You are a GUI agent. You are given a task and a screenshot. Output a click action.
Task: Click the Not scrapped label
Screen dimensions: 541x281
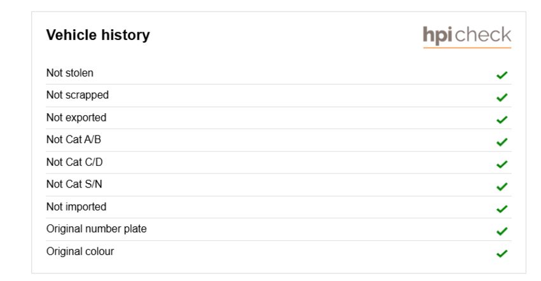78,95
